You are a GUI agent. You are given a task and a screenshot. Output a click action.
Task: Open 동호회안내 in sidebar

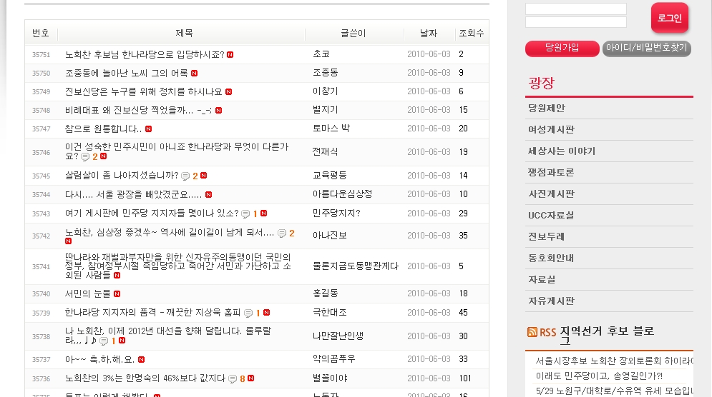click(551, 258)
